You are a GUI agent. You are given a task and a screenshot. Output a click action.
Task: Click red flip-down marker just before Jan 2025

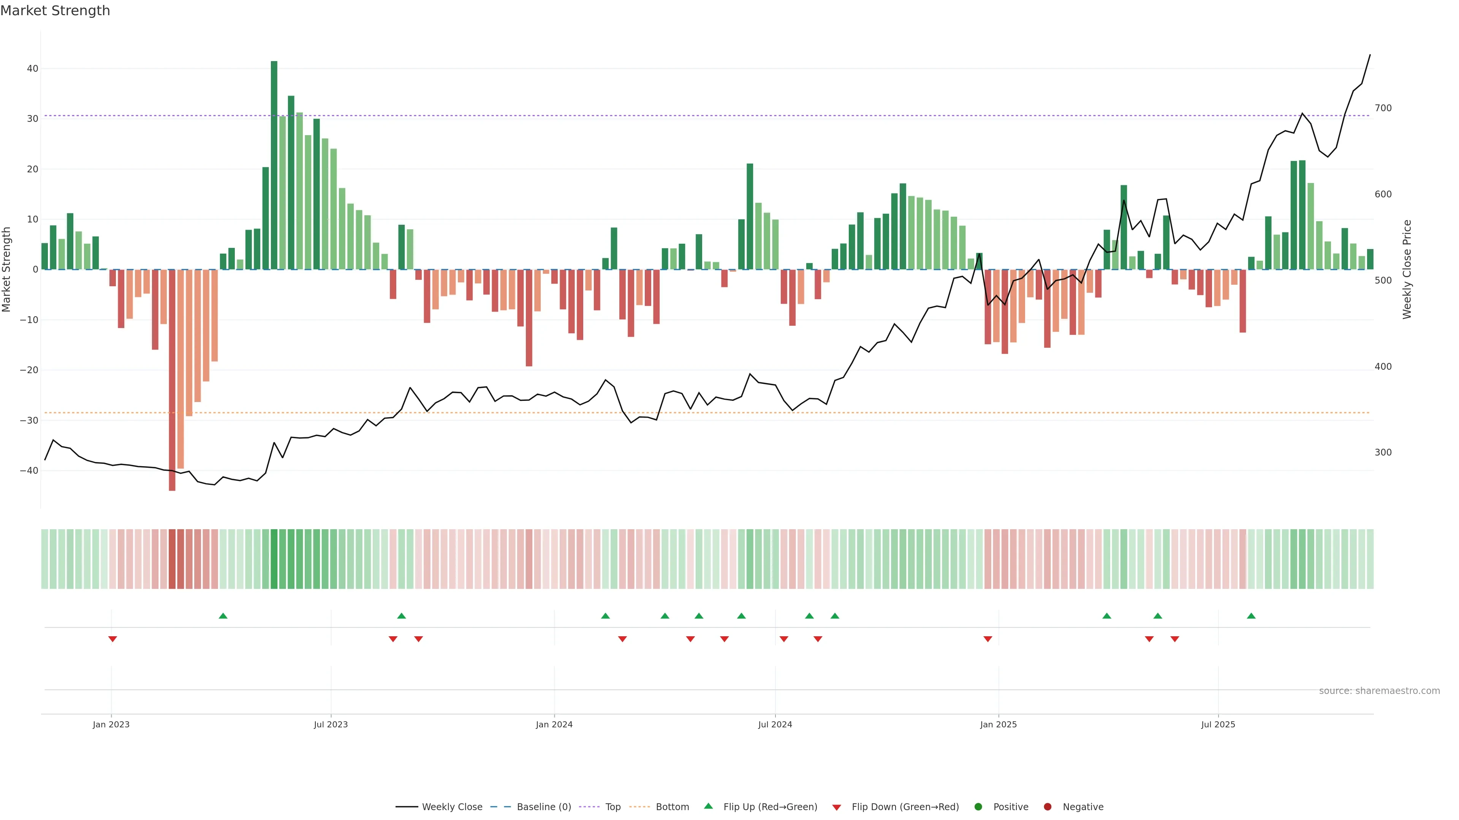(988, 639)
